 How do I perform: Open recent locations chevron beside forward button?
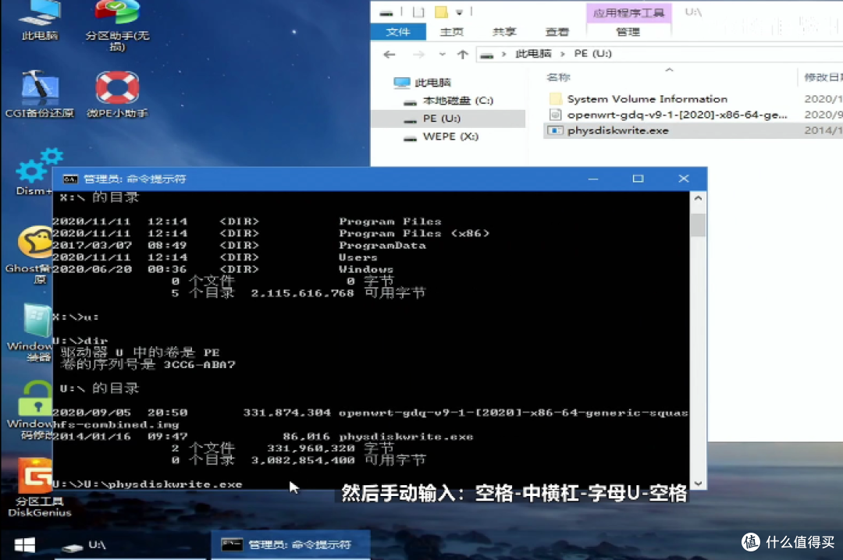pos(442,53)
